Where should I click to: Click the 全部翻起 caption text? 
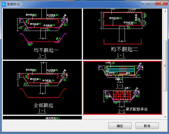43,105
